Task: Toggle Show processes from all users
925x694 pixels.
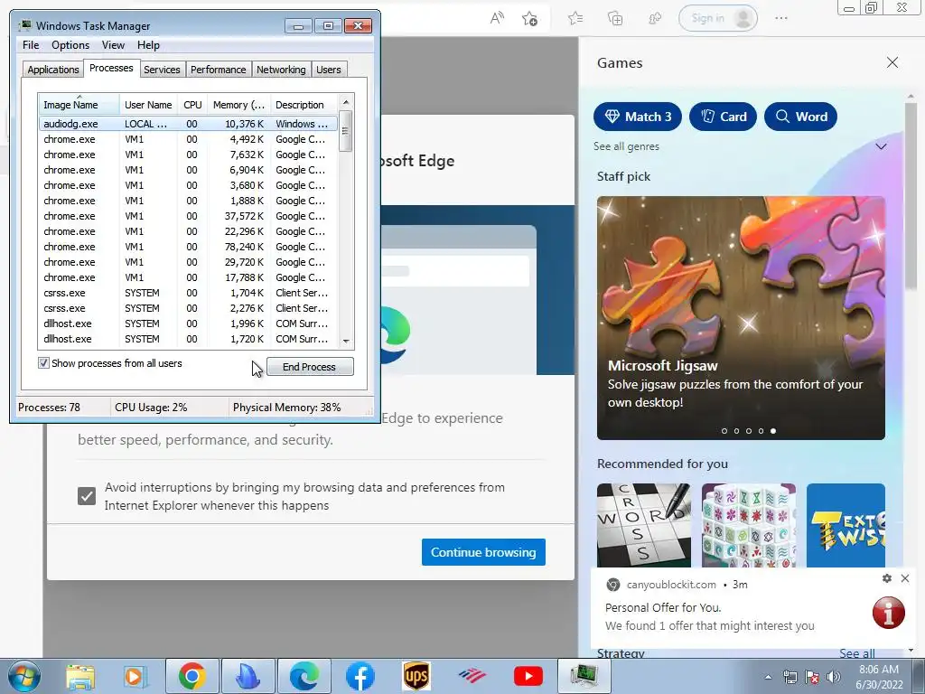Action: click(43, 363)
